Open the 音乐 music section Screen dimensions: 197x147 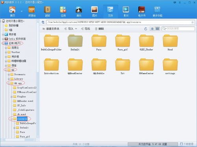pos(79,11)
